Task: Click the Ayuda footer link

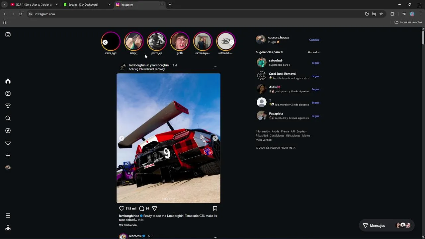Action: [275, 131]
